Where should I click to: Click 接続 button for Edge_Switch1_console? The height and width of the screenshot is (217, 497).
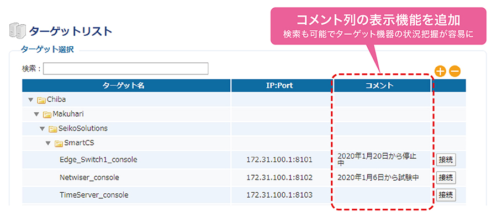pos(446,160)
